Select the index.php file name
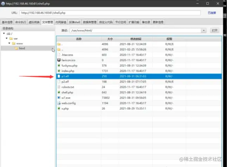Image resolution: width=227 pixels, height=167 pixels. click(68, 71)
